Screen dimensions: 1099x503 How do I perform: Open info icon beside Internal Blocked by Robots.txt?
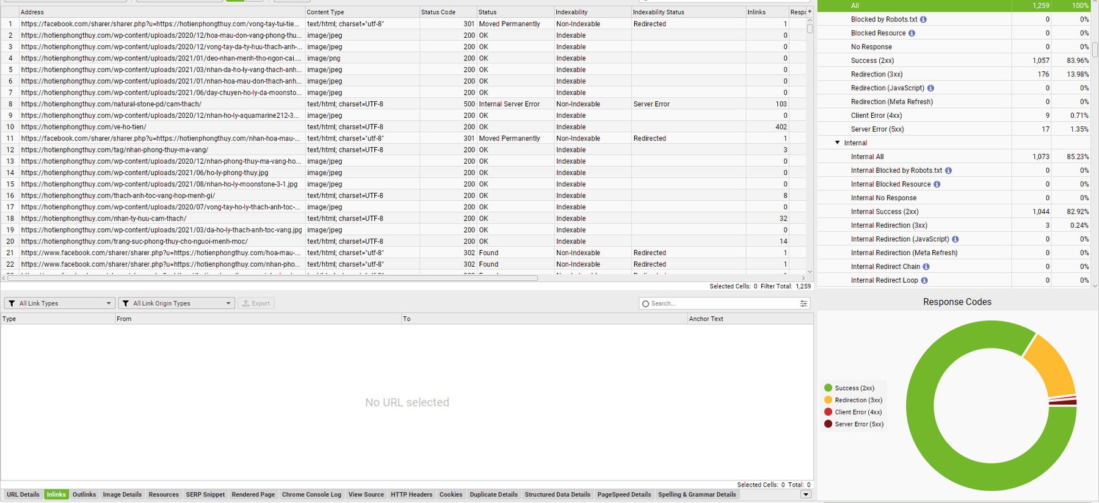[x=948, y=170]
